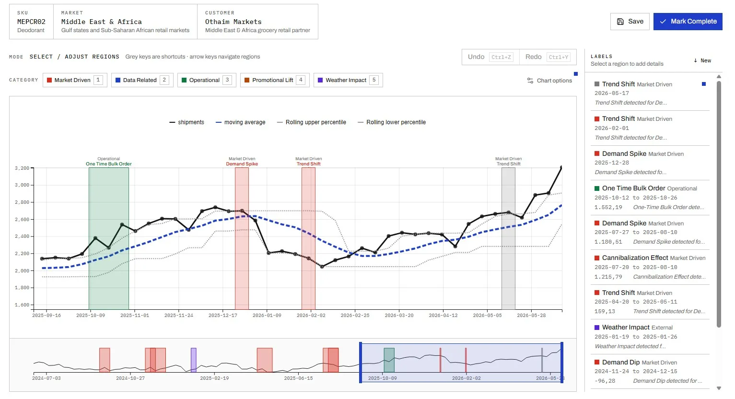Click the Save floppy disk icon
The height and width of the screenshot is (399, 735).
tap(620, 22)
